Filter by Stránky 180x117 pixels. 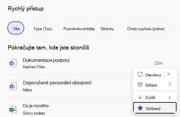pos(106,28)
